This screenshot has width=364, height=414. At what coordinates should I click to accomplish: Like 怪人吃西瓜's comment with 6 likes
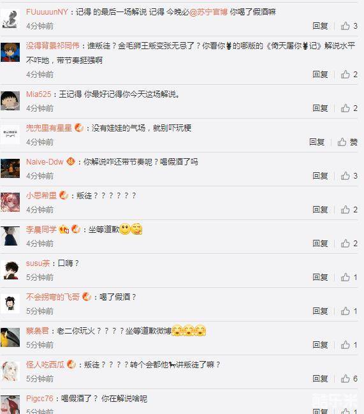click(345, 379)
